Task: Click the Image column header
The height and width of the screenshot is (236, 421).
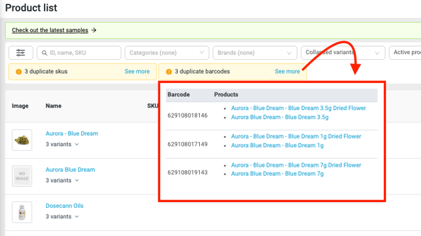Action: 20,106
